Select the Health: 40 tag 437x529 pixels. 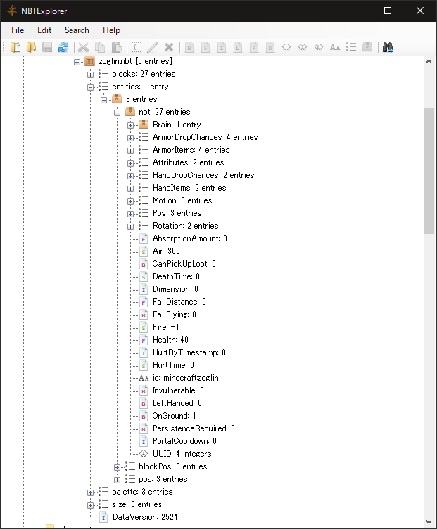[170, 340]
